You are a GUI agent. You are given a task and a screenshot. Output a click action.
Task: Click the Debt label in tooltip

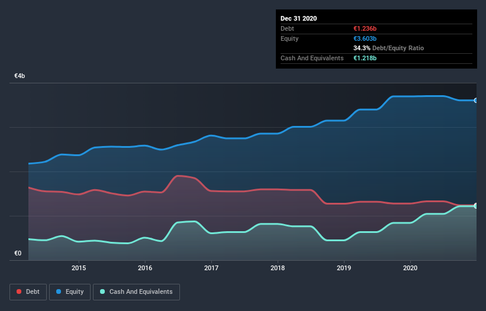coord(287,28)
